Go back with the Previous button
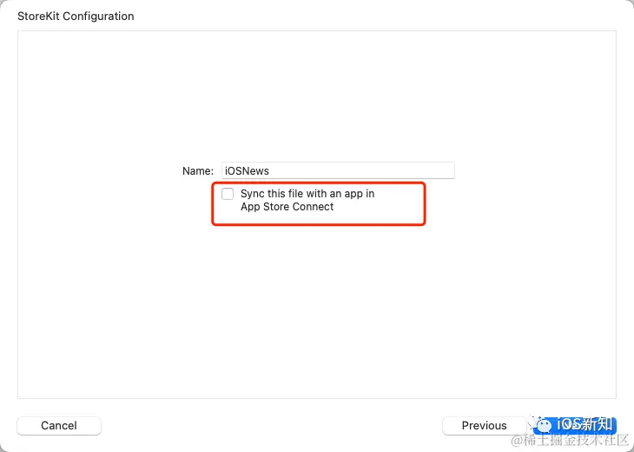634x452 pixels. tap(484, 426)
